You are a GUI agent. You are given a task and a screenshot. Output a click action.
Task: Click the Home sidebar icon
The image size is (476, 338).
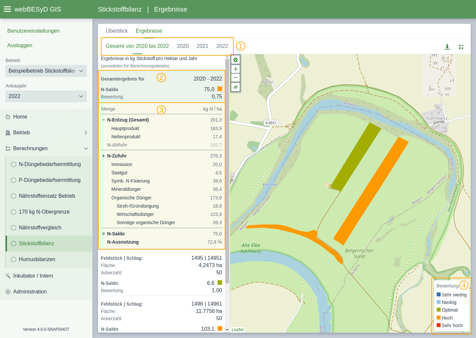(x=8, y=117)
